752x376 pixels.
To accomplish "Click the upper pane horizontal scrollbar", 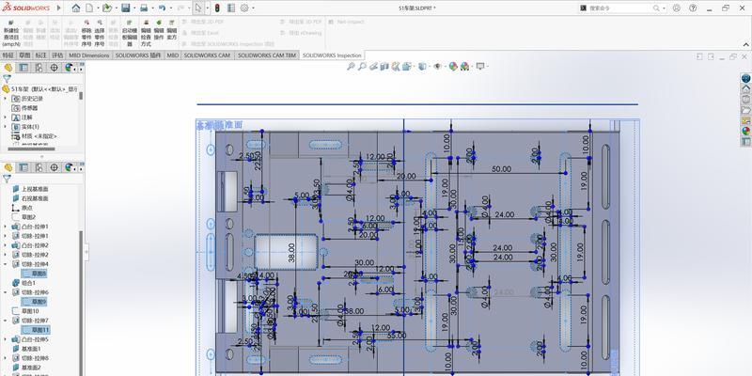I will (32, 149).
